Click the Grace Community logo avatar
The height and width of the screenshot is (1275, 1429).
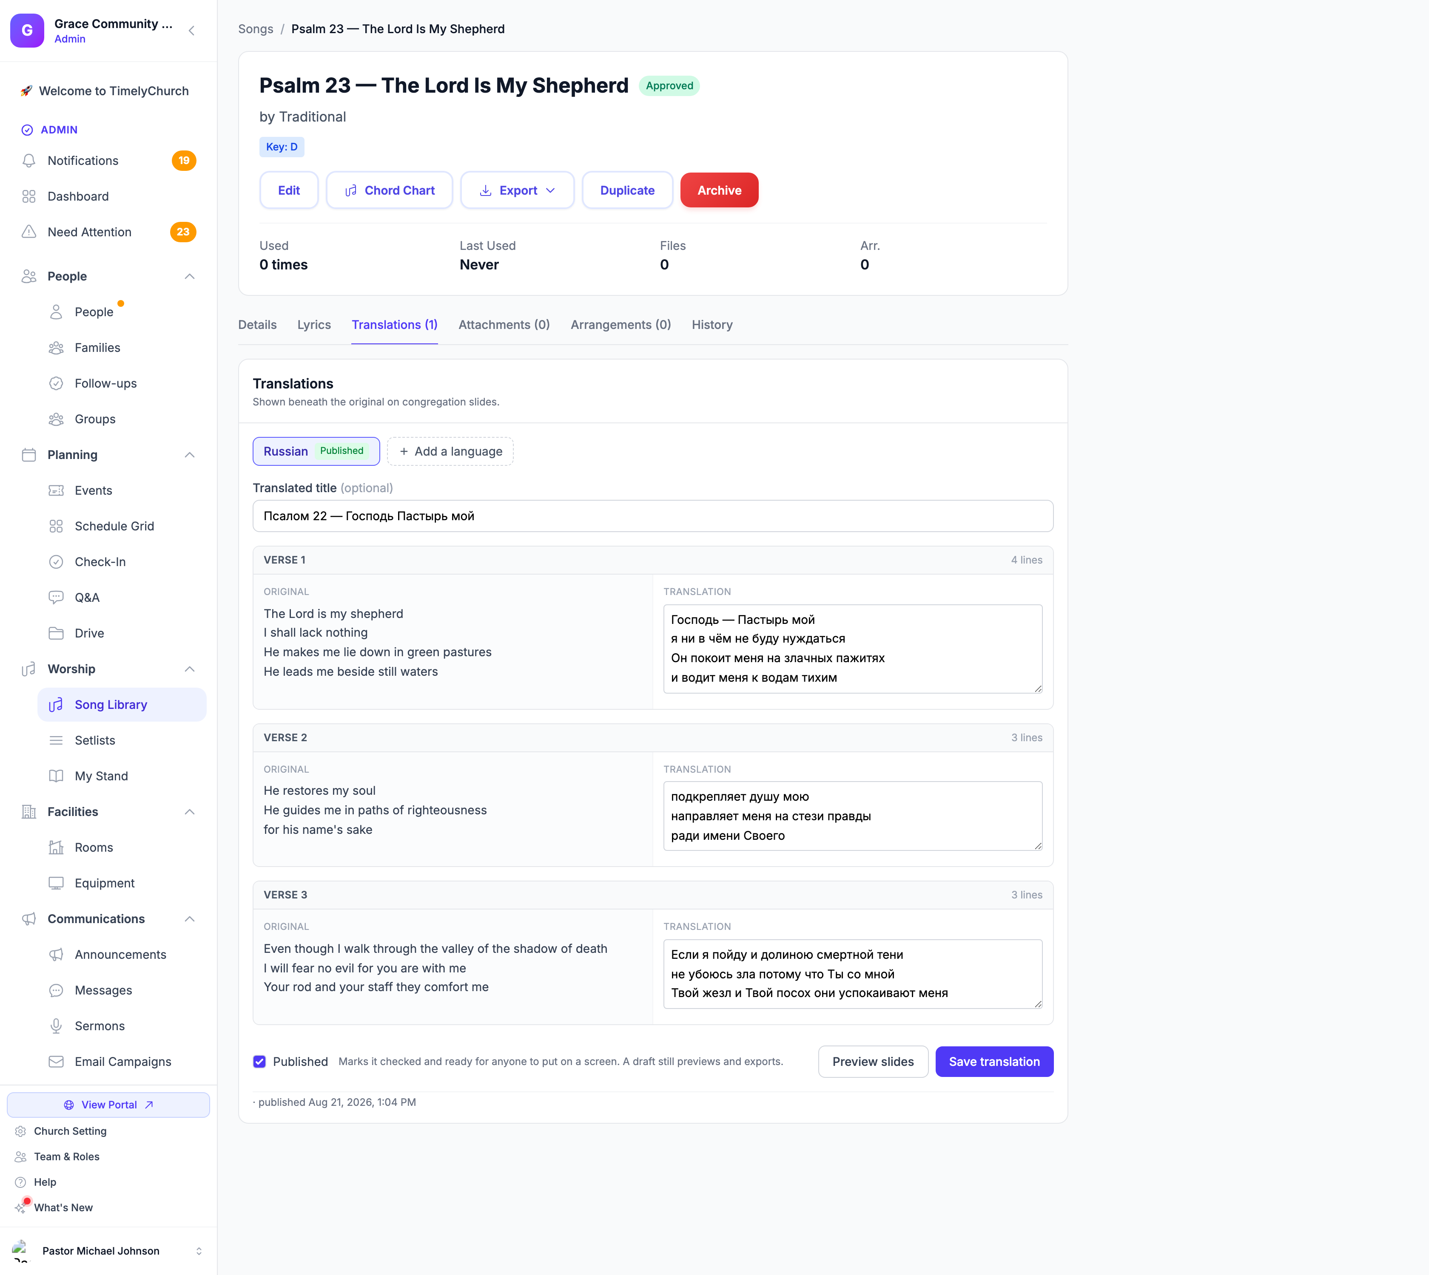click(27, 30)
